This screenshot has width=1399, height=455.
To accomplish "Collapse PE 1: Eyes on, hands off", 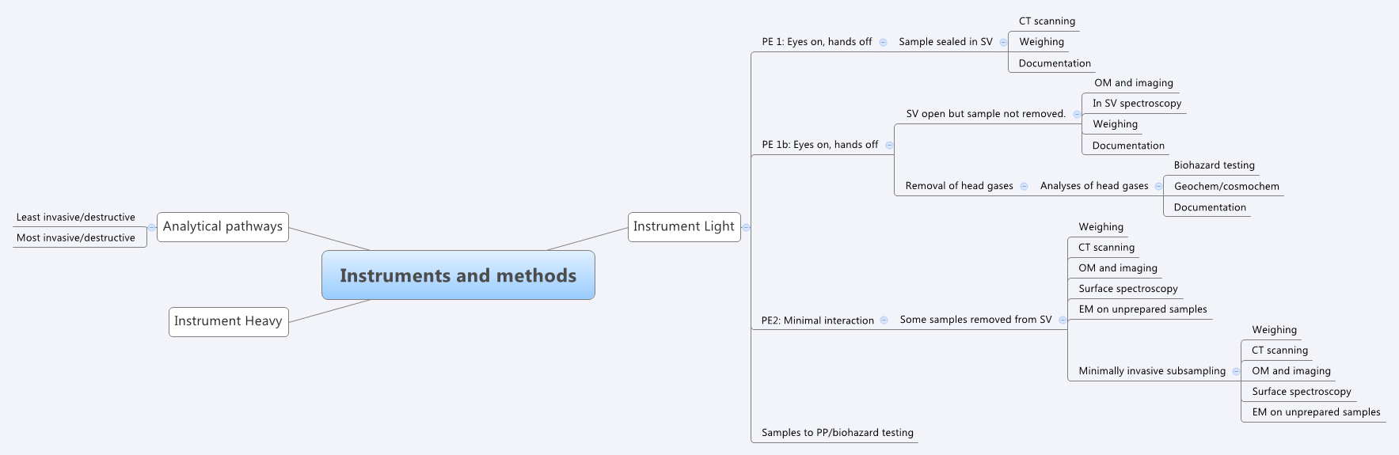I will pos(883,43).
